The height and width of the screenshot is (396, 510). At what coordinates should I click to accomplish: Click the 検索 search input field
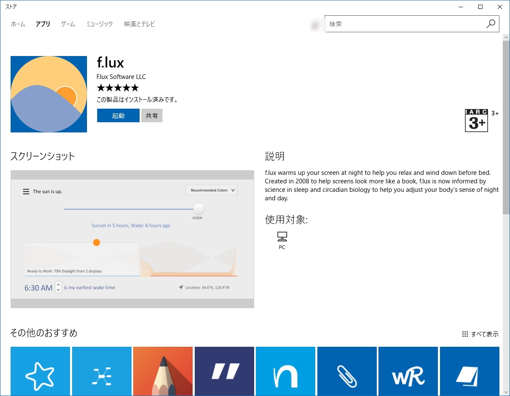point(403,24)
